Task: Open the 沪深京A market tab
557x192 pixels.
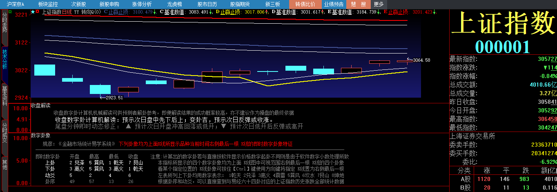Action: click(15, 4)
